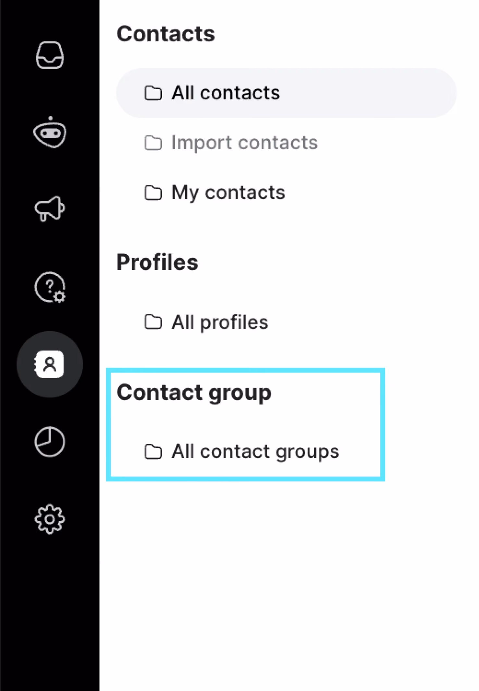
Task: Open the question mark help settings icon
Action: pos(50,287)
